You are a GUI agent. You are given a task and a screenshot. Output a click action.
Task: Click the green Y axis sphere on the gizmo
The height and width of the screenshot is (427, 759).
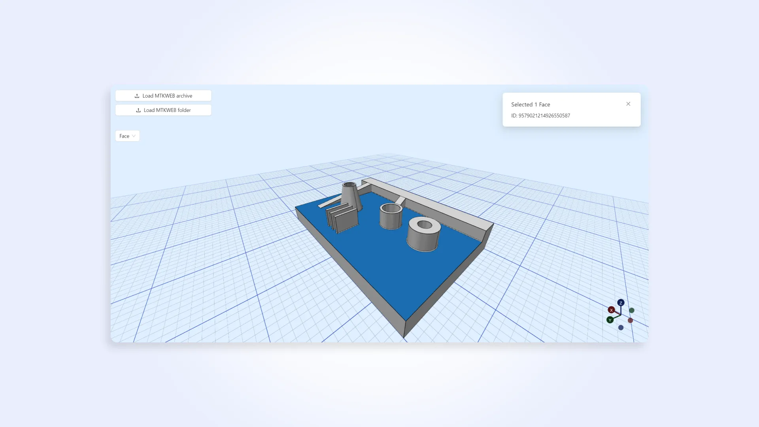(610, 320)
